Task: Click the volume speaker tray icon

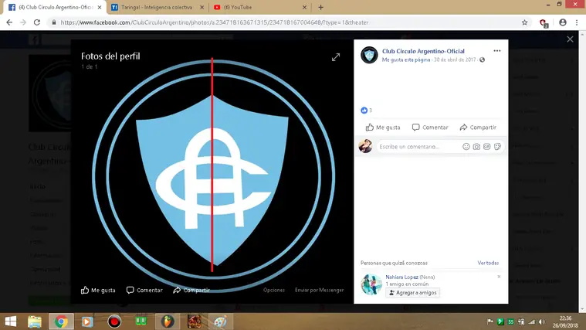Action: 542,321
